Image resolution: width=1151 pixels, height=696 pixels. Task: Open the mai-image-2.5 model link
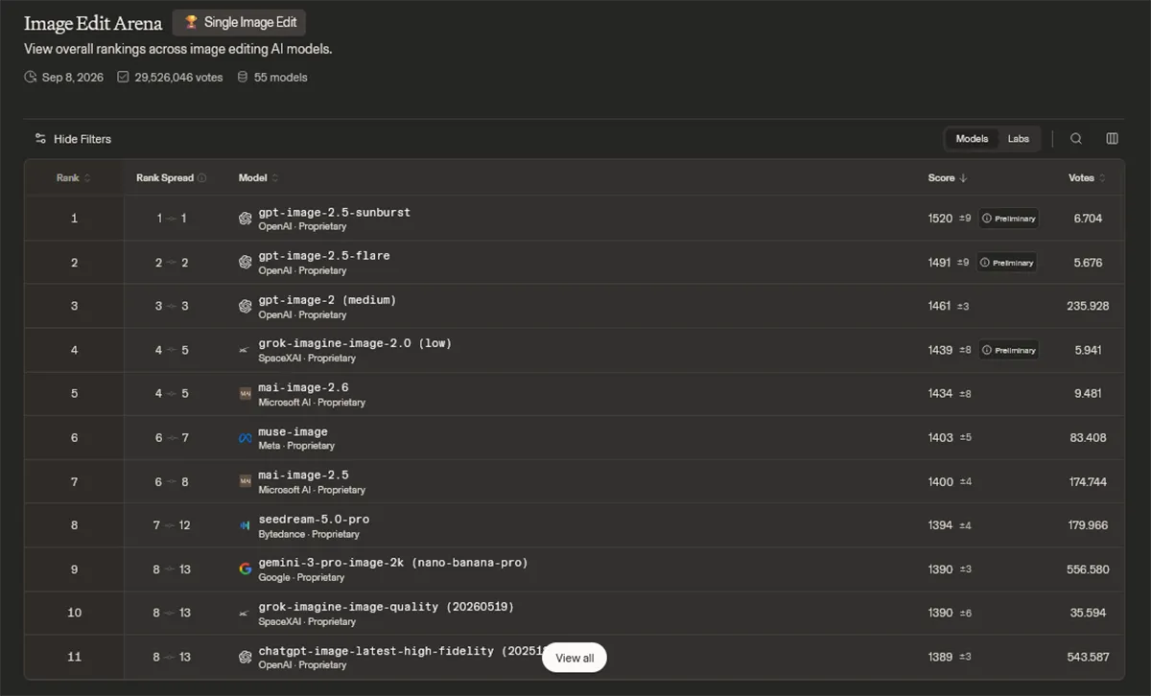pos(303,475)
